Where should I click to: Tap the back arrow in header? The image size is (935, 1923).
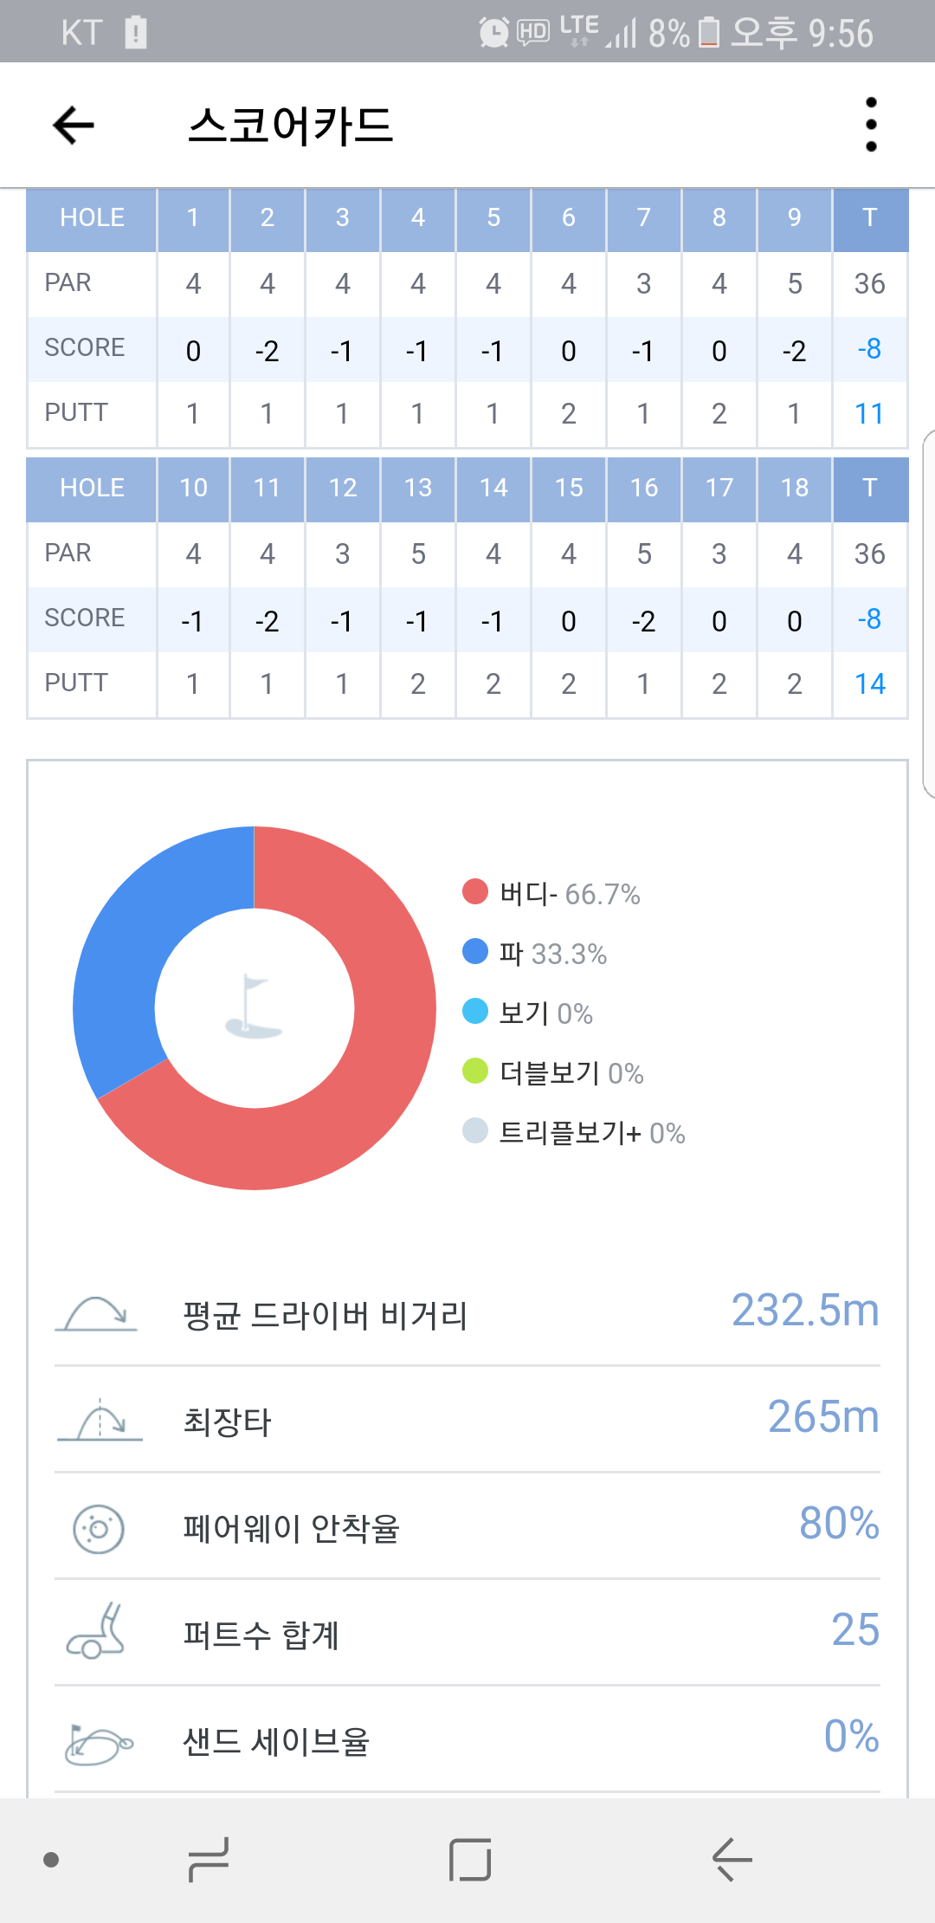74,126
